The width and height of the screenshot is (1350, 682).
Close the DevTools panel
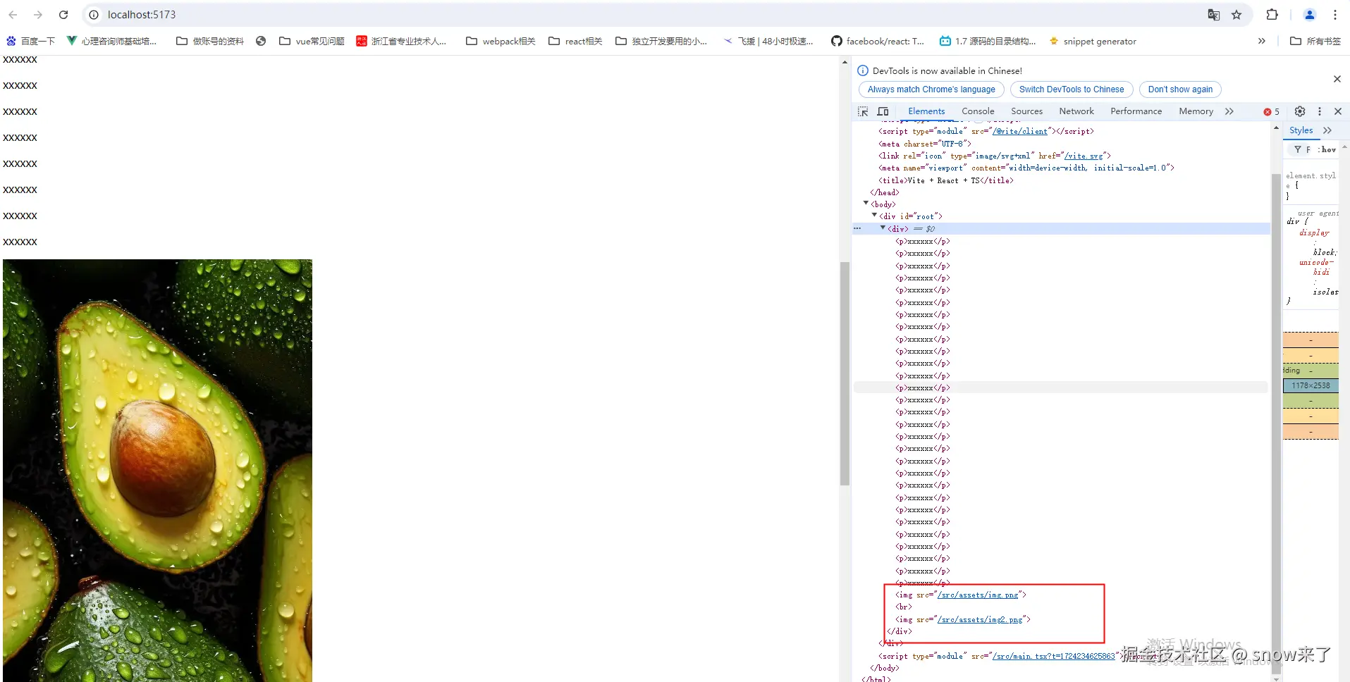1338,111
